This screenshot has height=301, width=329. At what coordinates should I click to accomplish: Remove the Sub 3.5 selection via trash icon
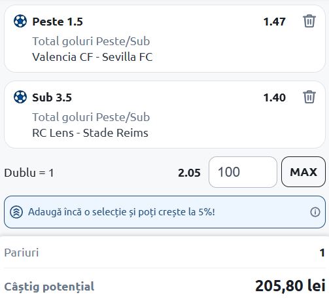pos(309,97)
